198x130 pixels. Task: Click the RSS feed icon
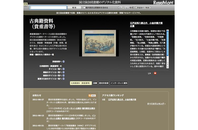pyautogui.click(x=92, y=96)
